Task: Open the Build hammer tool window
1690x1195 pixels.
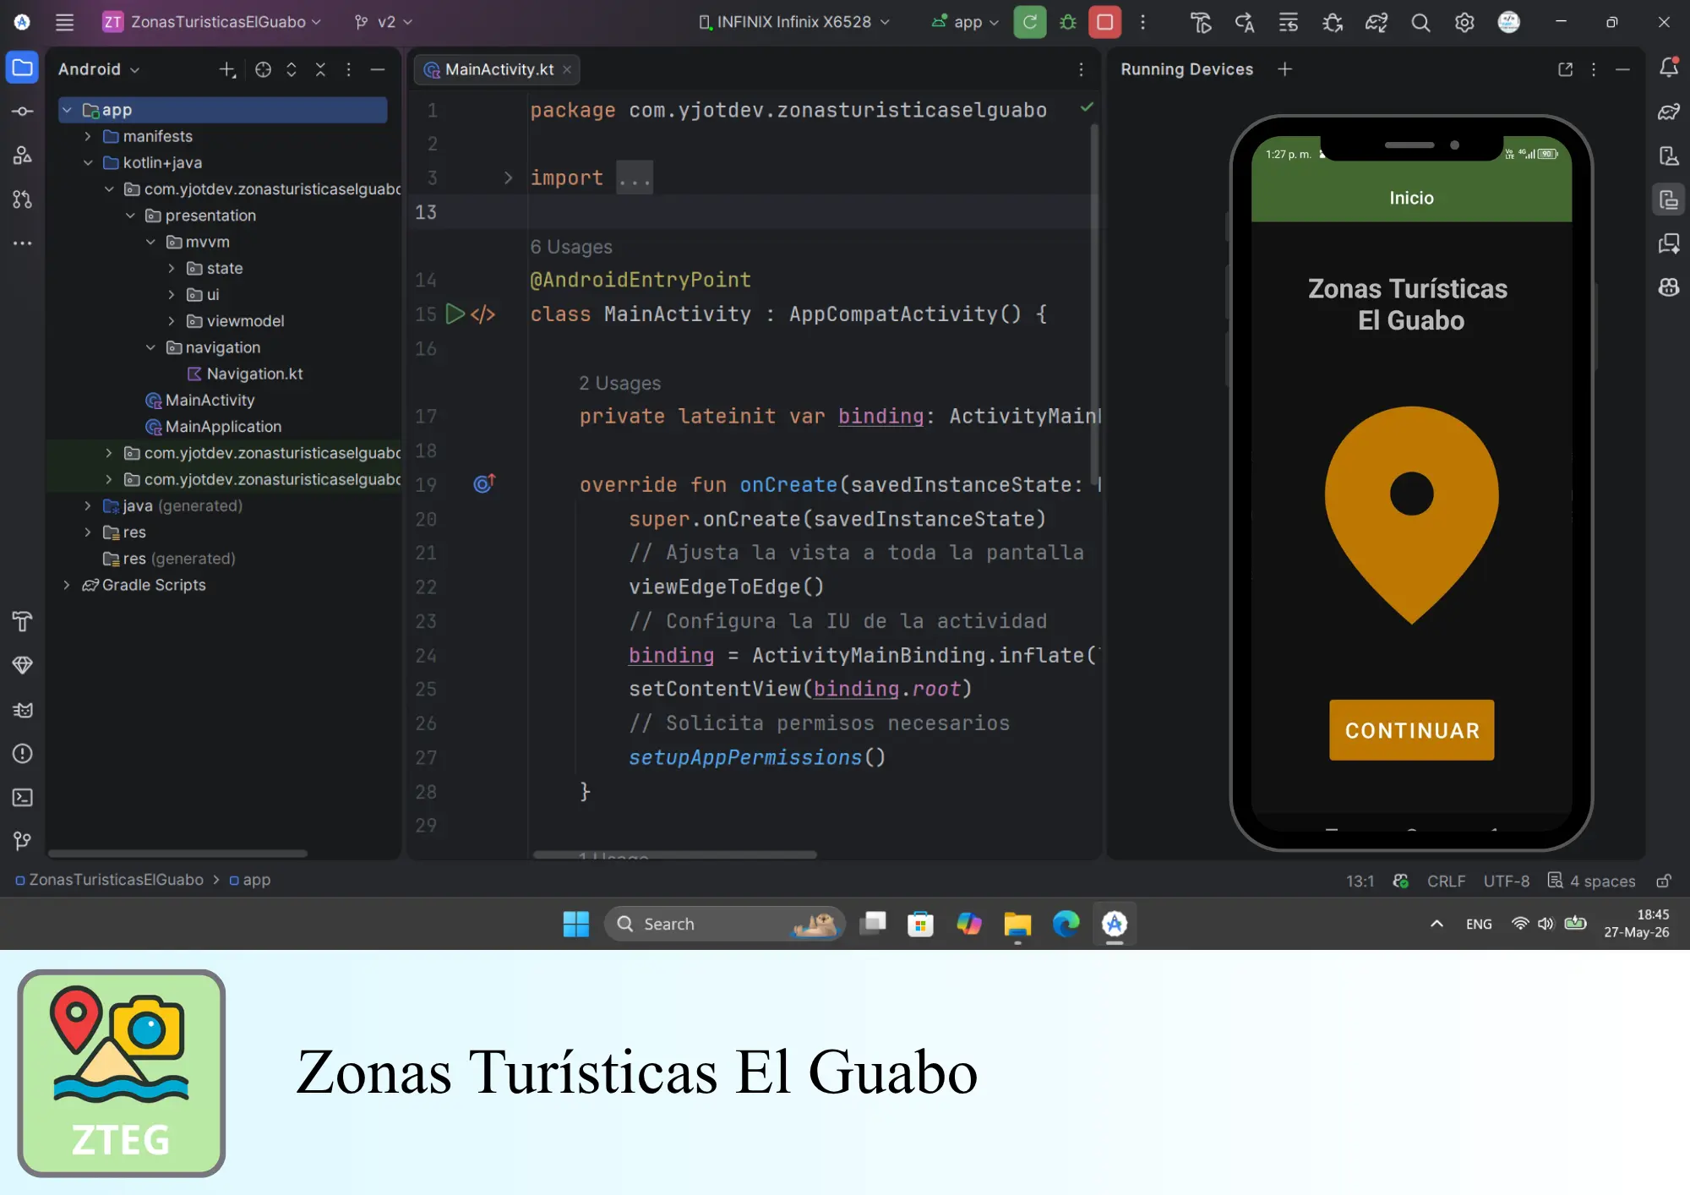Action: click(23, 622)
